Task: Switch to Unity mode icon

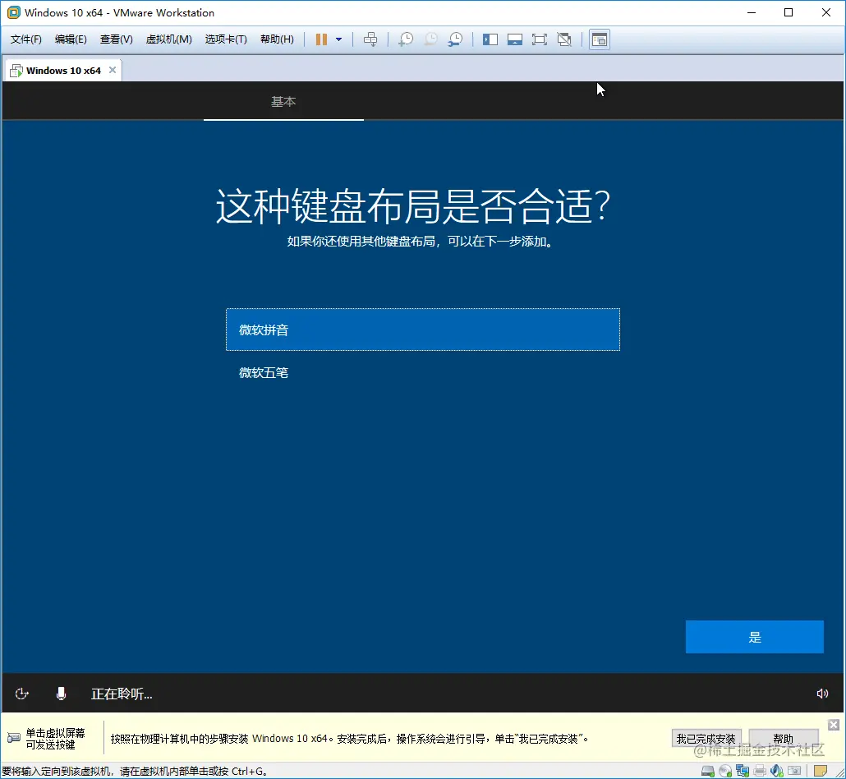Action: [564, 39]
